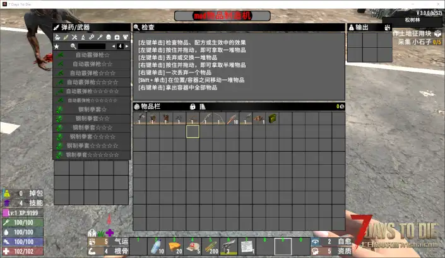
Task: Focus the black recipe search field
Action: [92, 47]
